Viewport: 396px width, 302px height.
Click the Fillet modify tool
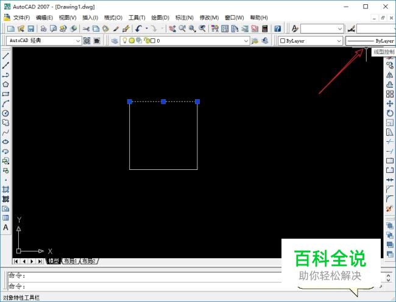click(390, 199)
